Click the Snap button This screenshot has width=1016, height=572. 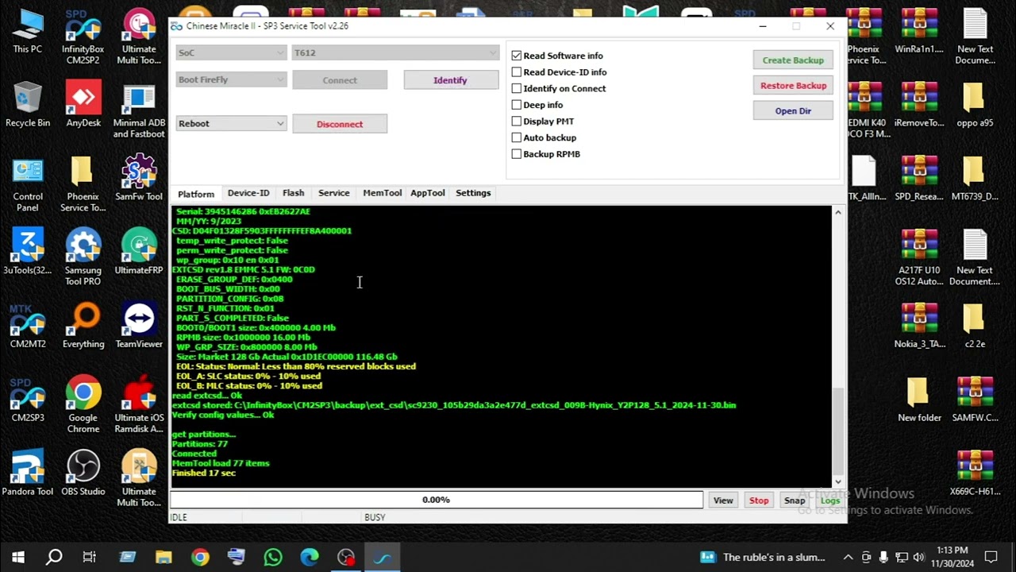[x=795, y=500]
